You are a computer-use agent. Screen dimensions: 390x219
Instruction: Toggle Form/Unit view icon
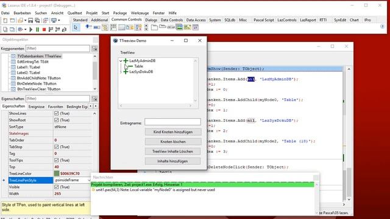coord(46,21)
